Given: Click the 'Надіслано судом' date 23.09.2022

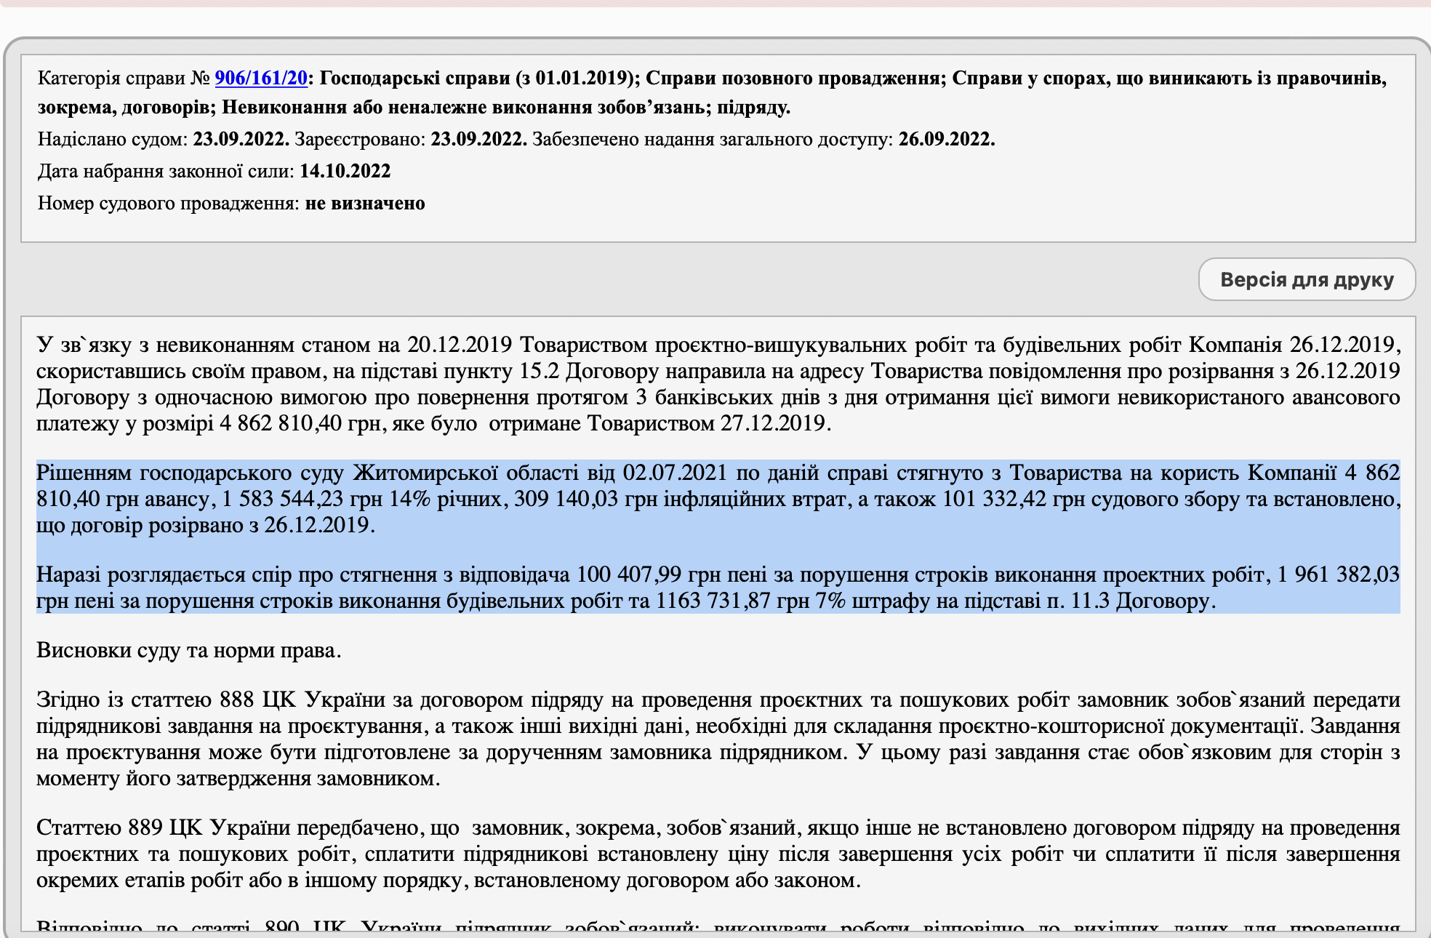Looking at the screenshot, I should click(x=241, y=139).
